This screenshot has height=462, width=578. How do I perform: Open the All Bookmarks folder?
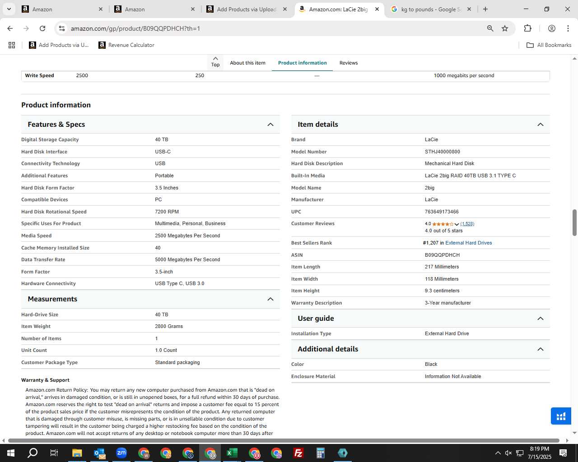(x=549, y=45)
